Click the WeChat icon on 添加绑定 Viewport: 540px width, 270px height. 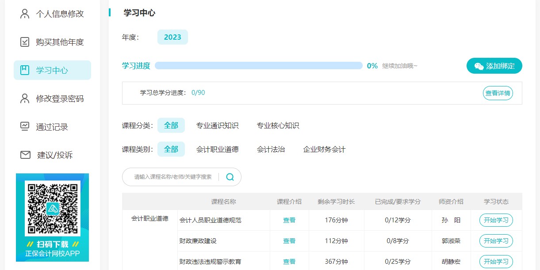[x=479, y=66]
